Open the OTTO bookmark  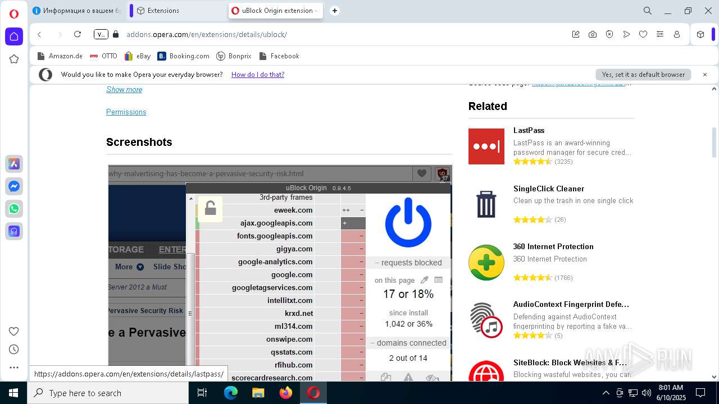(x=103, y=56)
